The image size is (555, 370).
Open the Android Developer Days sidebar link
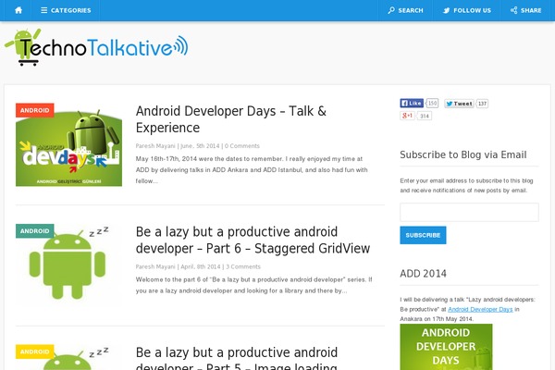(x=480, y=309)
